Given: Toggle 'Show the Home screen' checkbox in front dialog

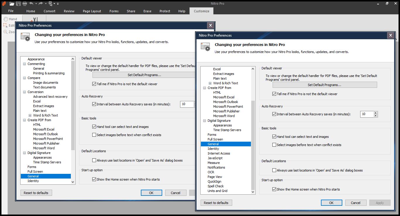Looking at the screenshot, I should pyautogui.click(x=274, y=189).
